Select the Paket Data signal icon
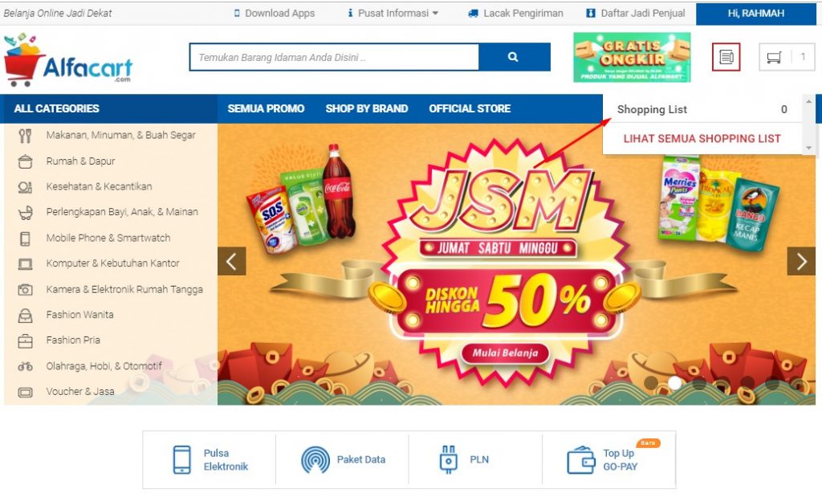The height and width of the screenshot is (497, 822). coord(315,460)
